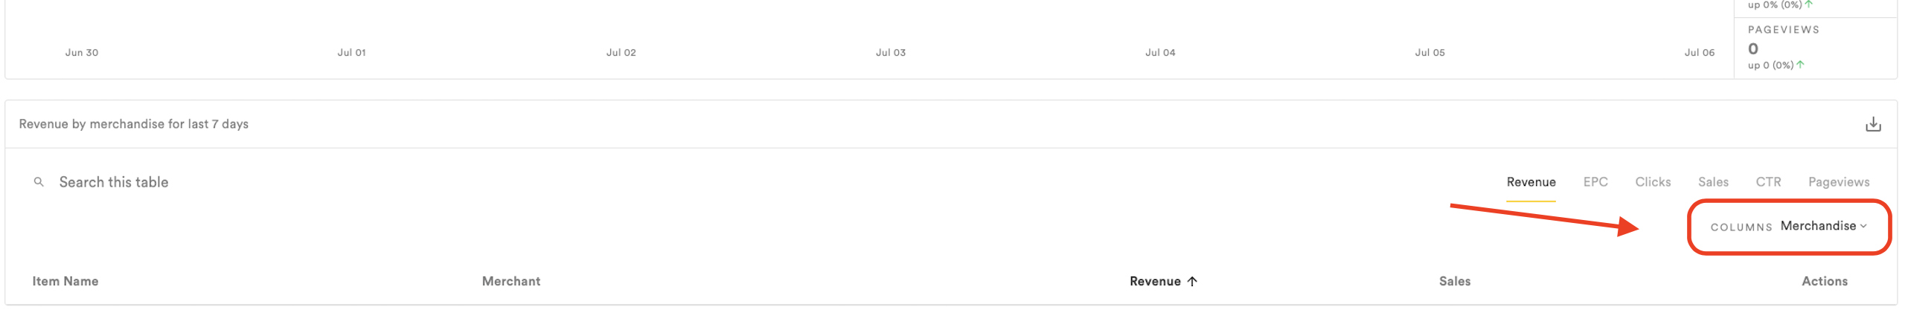Click the magnifier search icon
The height and width of the screenshot is (330, 1908).
click(39, 182)
